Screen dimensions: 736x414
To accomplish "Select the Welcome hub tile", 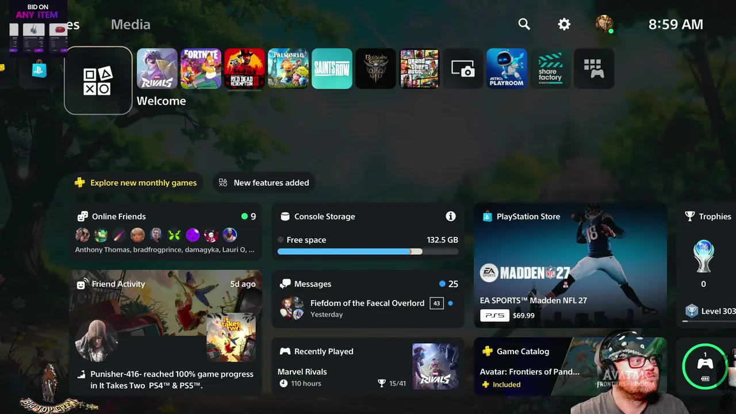I will [98, 80].
